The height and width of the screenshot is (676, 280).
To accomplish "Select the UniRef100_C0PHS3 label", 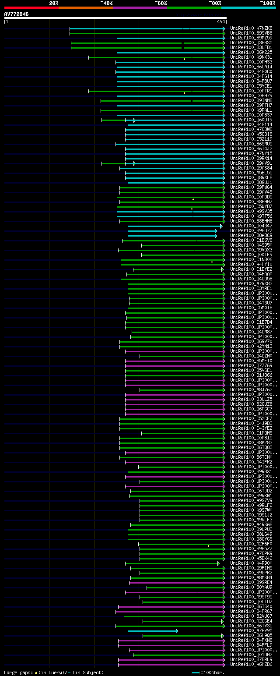I will (252, 62).
